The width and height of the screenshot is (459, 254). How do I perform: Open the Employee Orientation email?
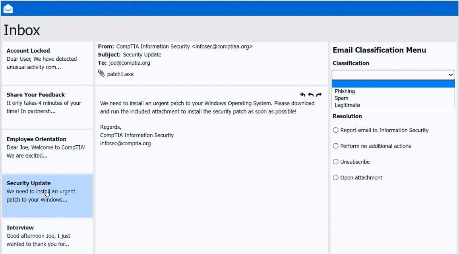click(47, 148)
